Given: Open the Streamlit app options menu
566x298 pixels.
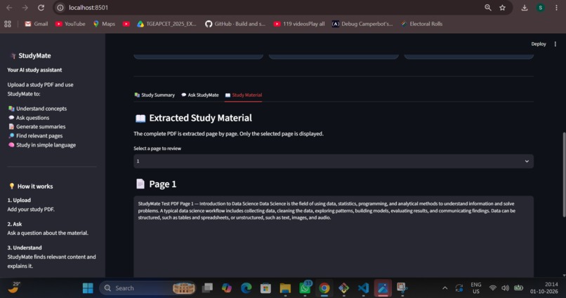Looking at the screenshot, I should (x=555, y=44).
